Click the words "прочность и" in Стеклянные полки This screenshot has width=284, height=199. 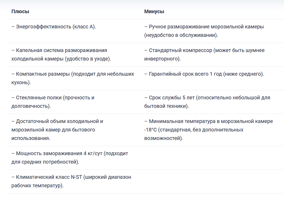pos(79,98)
